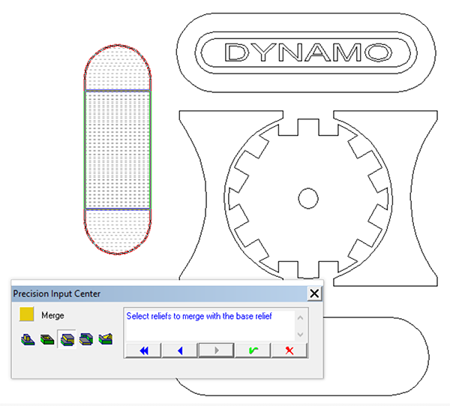Accept with the green checkmark button

(x=253, y=350)
